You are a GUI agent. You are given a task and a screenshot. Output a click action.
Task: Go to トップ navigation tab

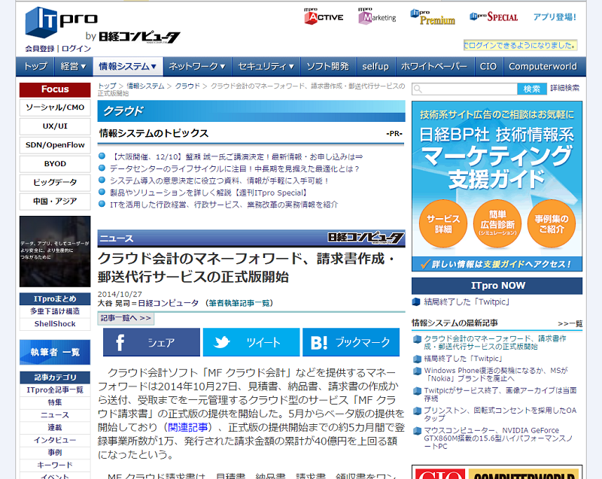click(35, 67)
